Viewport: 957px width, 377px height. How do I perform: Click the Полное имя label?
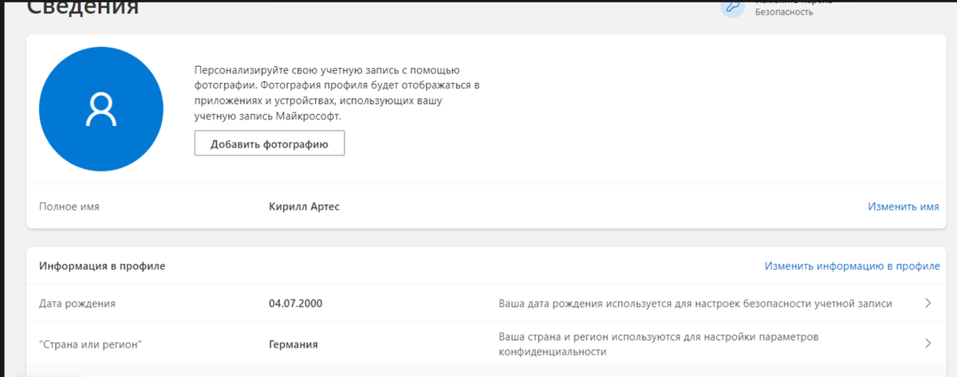tap(69, 206)
